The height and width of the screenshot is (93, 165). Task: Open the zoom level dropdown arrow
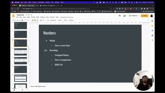[30, 20]
